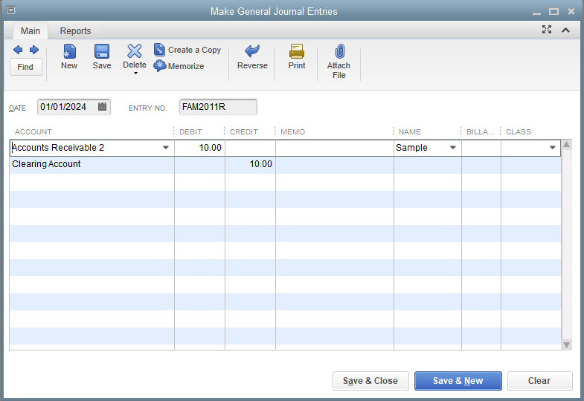
Task: Select the Clearing Account row
Action: click(x=285, y=164)
